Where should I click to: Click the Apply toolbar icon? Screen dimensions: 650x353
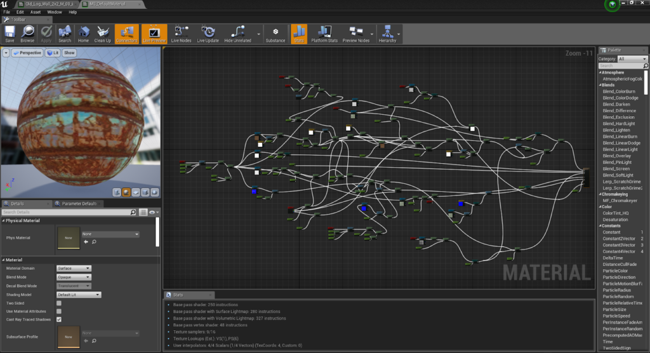pos(46,34)
